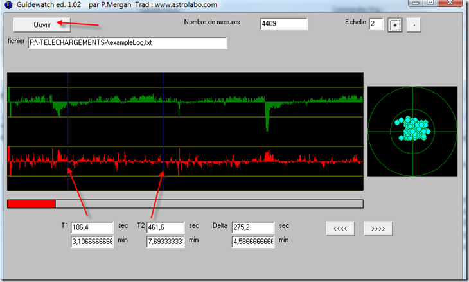469x282 pixels.
Task: Select the T2 minutes field below 461,6
Action: click(165, 242)
